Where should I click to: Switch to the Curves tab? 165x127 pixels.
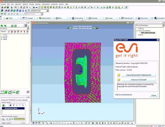pos(17,100)
